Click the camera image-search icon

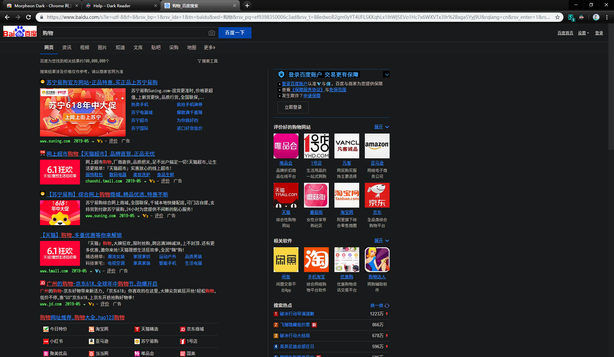pyautogui.click(x=212, y=33)
